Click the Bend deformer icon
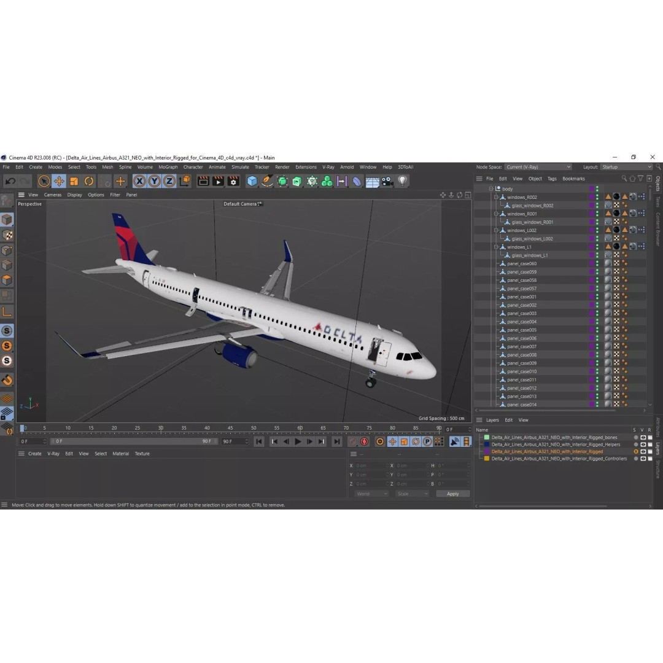 [357, 181]
